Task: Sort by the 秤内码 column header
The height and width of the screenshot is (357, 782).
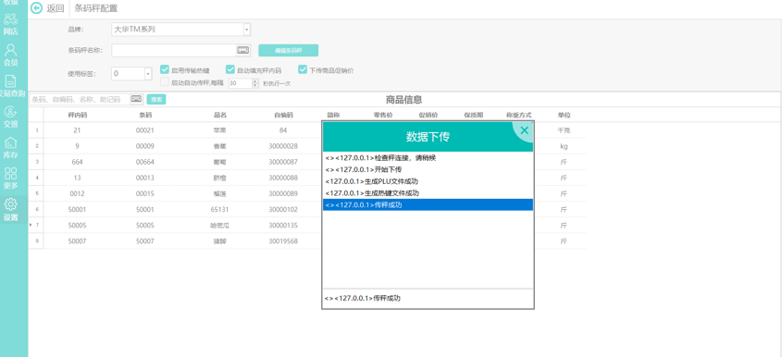Action: [78, 115]
